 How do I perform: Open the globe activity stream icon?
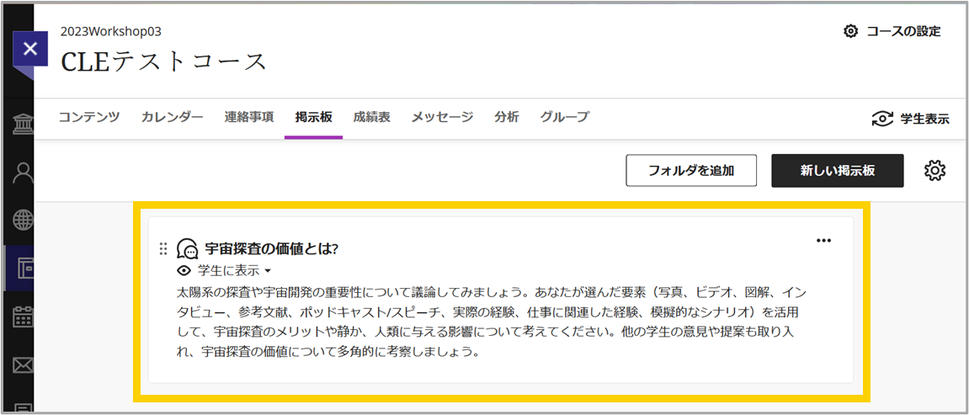click(x=24, y=220)
